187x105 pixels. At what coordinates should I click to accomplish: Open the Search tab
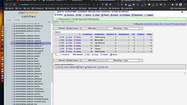coord(87,15)
